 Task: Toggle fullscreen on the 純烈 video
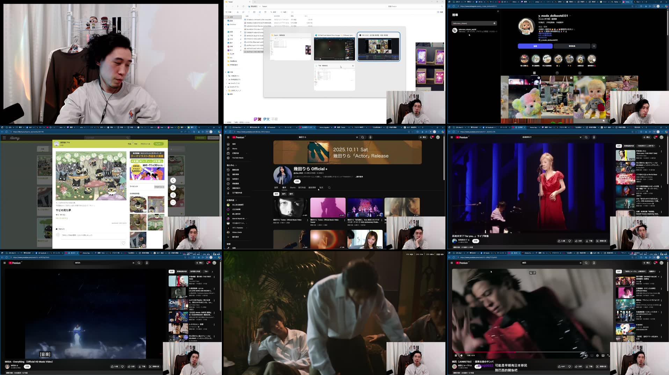(x=609, y=355)
